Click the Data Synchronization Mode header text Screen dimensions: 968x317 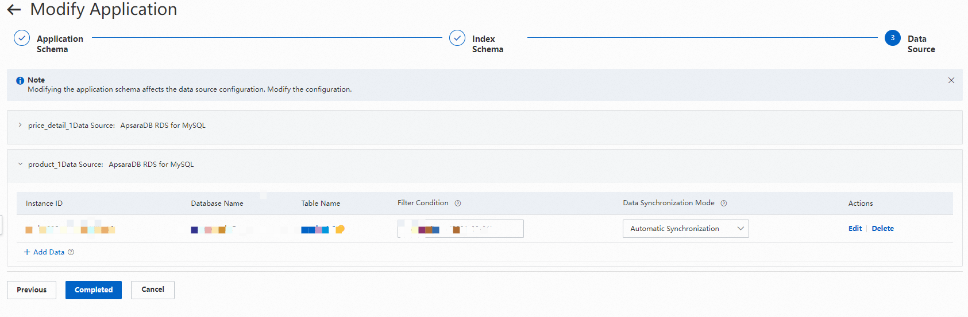tap(669, 203)
